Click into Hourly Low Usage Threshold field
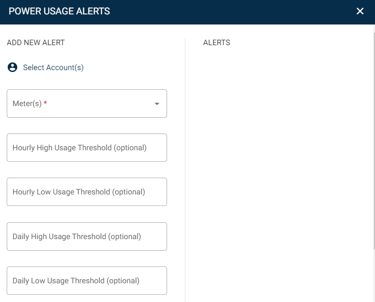375x302 pixels. click(87, 192)
